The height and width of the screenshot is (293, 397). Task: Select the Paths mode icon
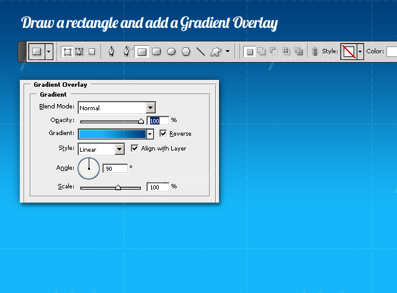[79, 52]
